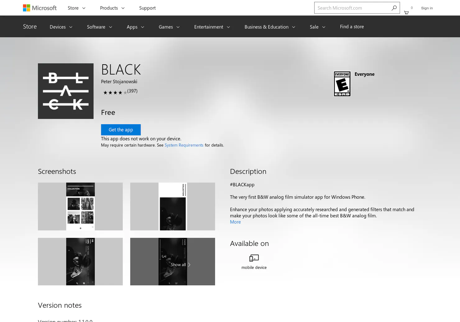This screenshot has width=460, height=322.
Task: Open the HP5 film list screenshot
Action: pos(80,261)
